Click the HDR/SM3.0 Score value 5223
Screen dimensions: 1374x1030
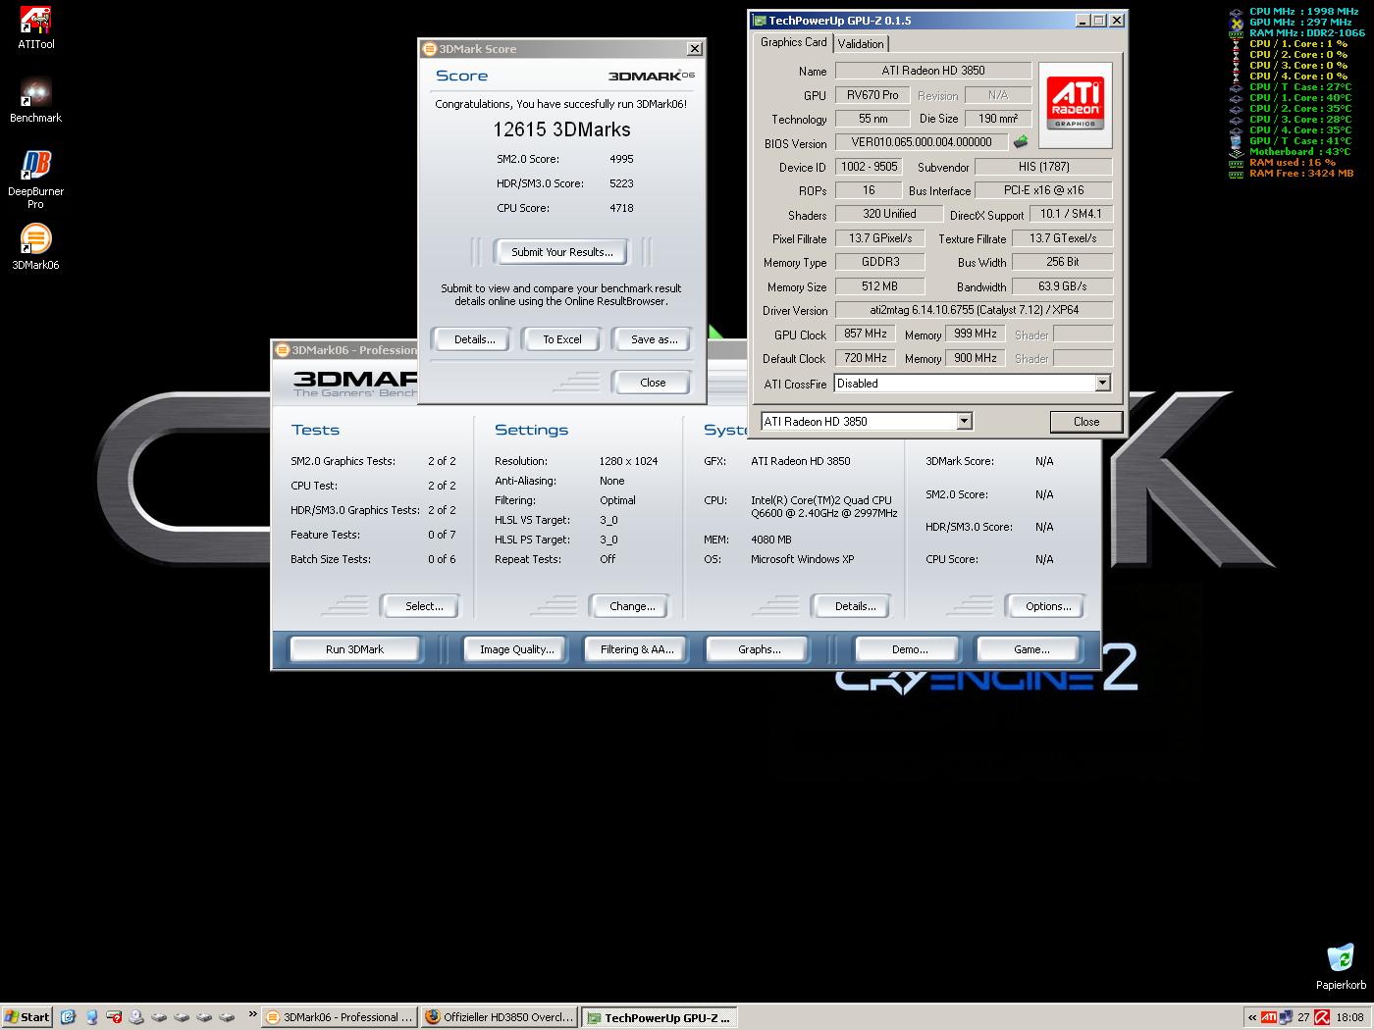tap(621, 183)
